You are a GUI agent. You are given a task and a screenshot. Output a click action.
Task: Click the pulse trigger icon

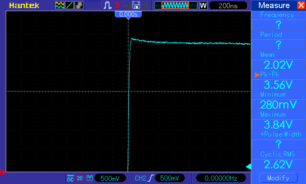pyautogui.click(x=107, y=5)
